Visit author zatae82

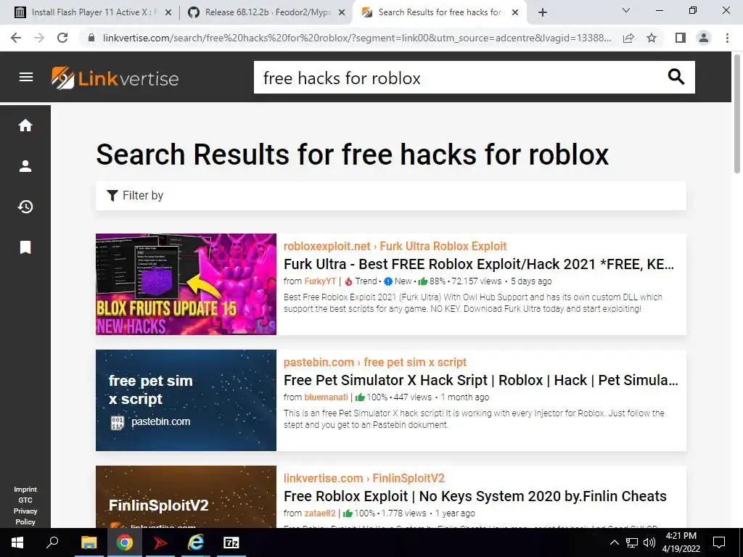320,513
